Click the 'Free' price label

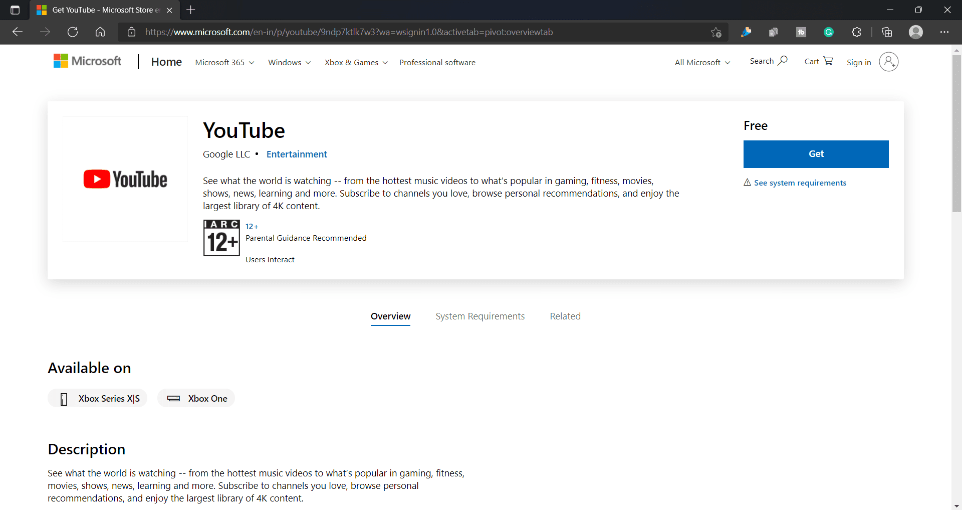click(756, 126)
